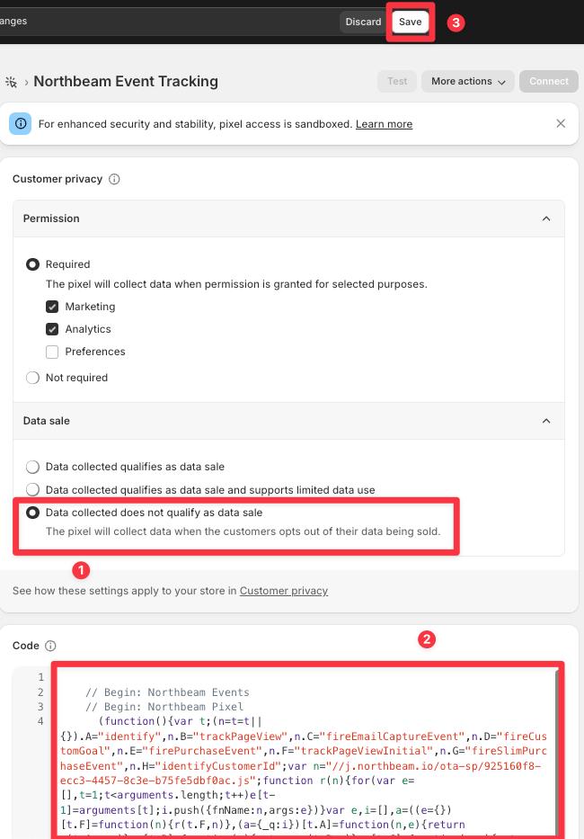Click the info icon beside Customer privacy
The height and width of the screenshot is (839, 584).
pos(114,179)
